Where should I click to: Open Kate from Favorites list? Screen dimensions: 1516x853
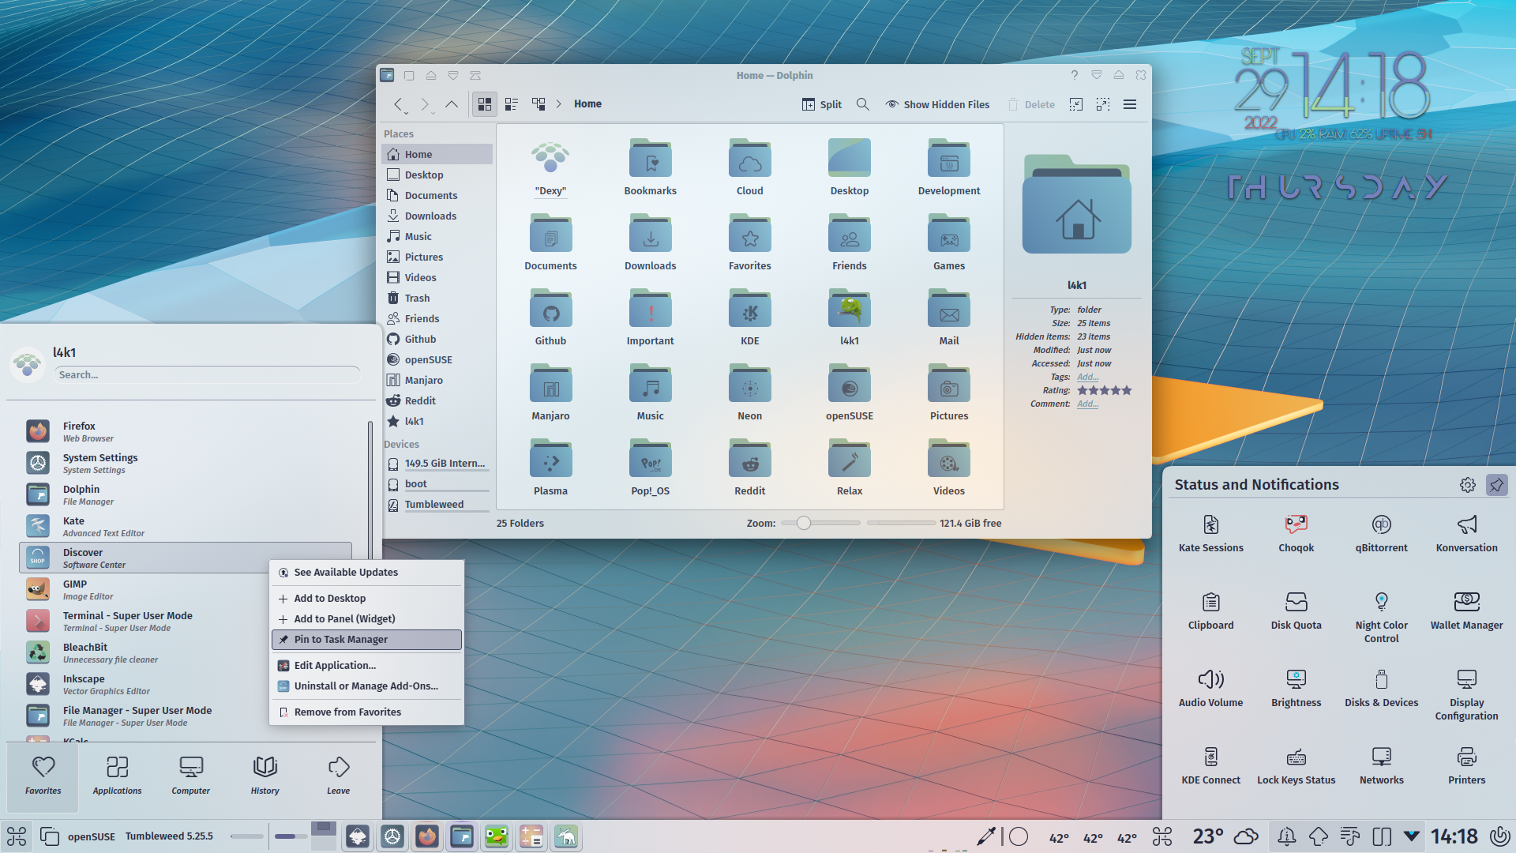click(186, 526)
